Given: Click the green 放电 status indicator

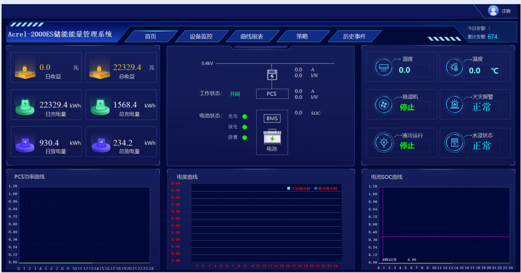Looking at the screenshot, I should coord(245,127).
